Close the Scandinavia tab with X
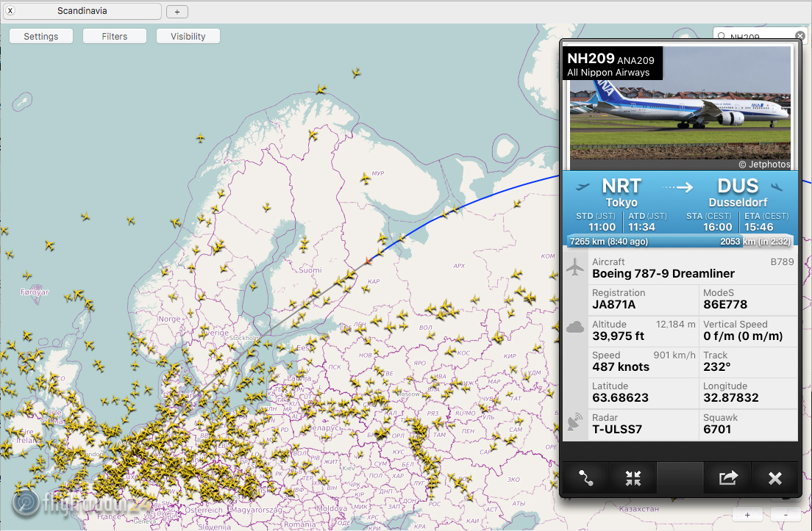This screenshot has width=812, height=531. (10, 10)
